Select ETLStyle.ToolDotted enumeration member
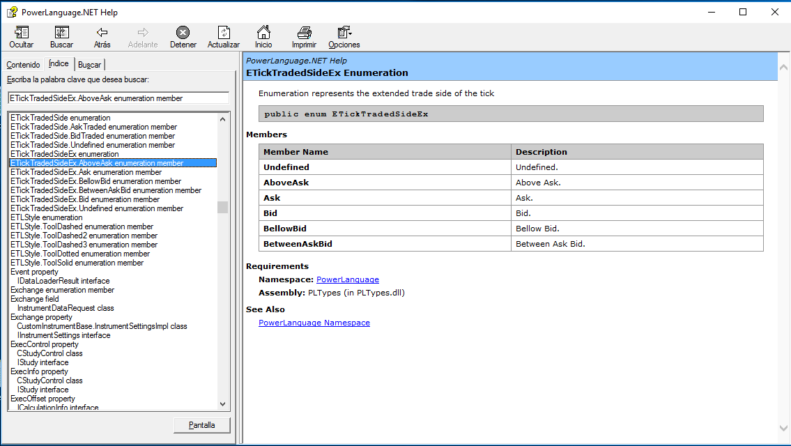The height and width of the screenshot is (446, 791). click(80, 254)
